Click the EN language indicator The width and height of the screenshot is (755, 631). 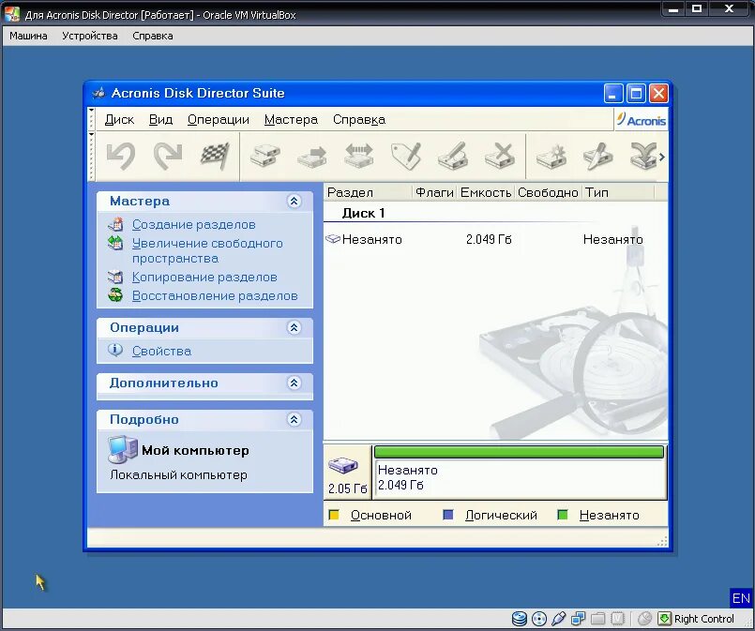pos(741,598)
